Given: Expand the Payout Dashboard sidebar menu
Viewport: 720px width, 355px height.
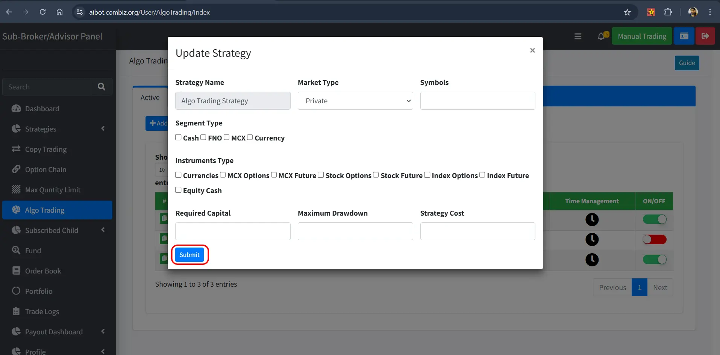Looking at the screenshot, I should (57, 331).
